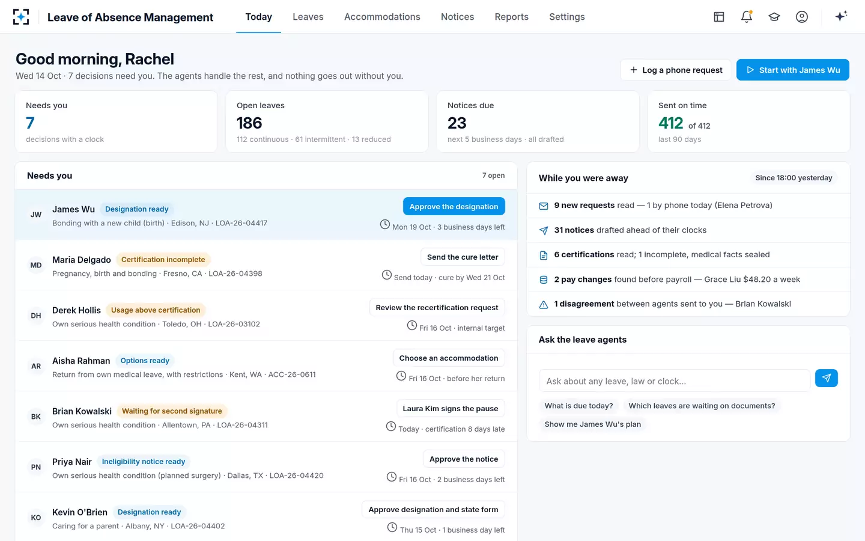Image resolution: width=865 pixels, height=541 pixels.
Task: Select the 'What is due today?' suggestion
Action: [578, 406]
